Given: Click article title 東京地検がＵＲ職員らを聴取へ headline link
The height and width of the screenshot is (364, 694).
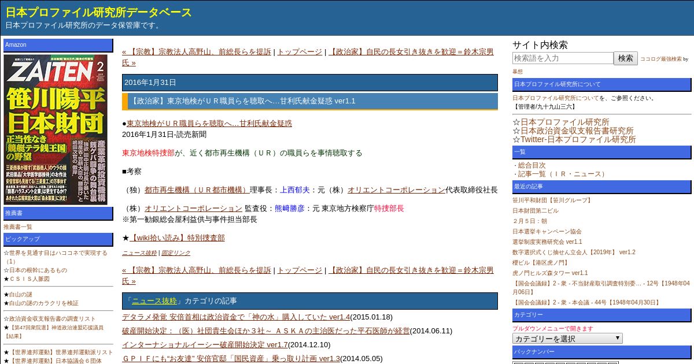Looking at the screenshot, I should pyautogui.click(x=209, y=123).
